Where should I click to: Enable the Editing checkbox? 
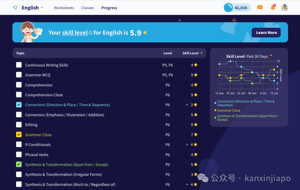[x=19, y=125]
